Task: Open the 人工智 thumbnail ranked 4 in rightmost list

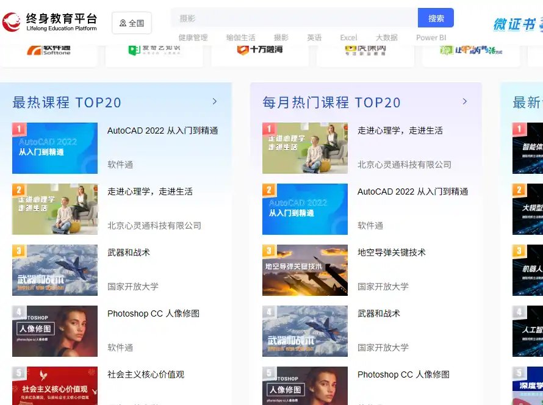Action: pyautogui.click(x=528, y=331)
